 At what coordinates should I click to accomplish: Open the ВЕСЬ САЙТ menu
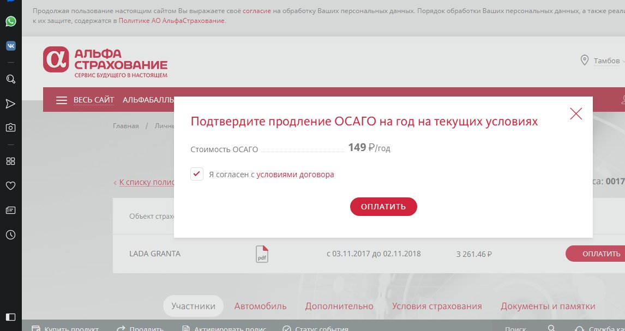coord(94,100)
